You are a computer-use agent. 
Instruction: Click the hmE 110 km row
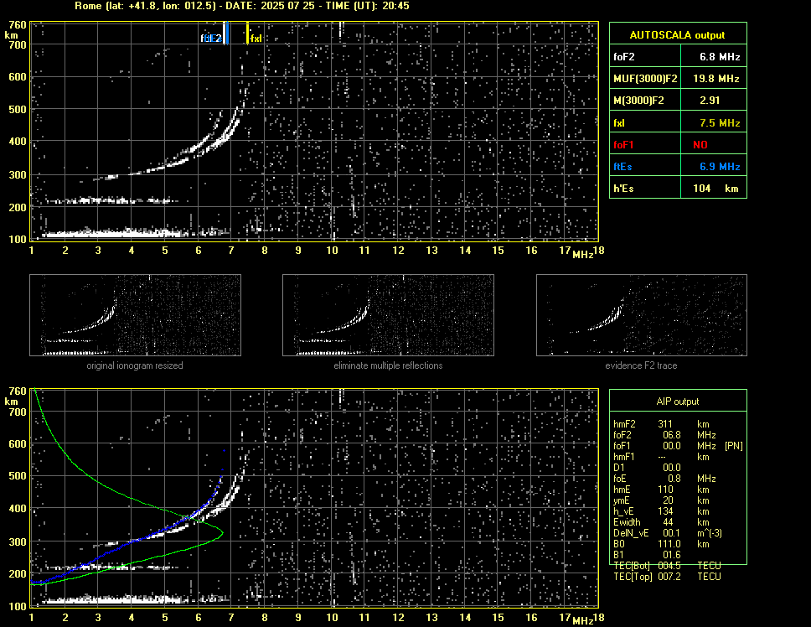click(x=661, y=490)
